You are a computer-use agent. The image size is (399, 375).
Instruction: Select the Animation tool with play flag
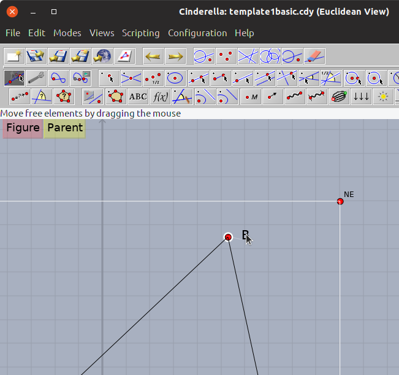point(80,78)
